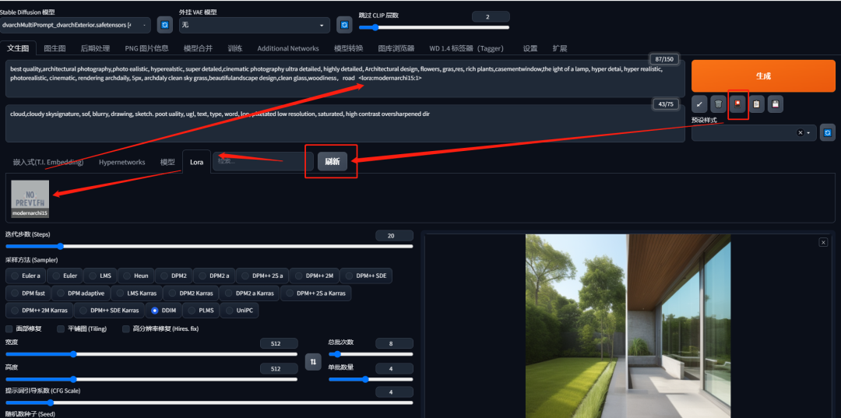841x418 pixels.
Task: Select the DPM2 a Karras sampler
Action: [249, 293]
